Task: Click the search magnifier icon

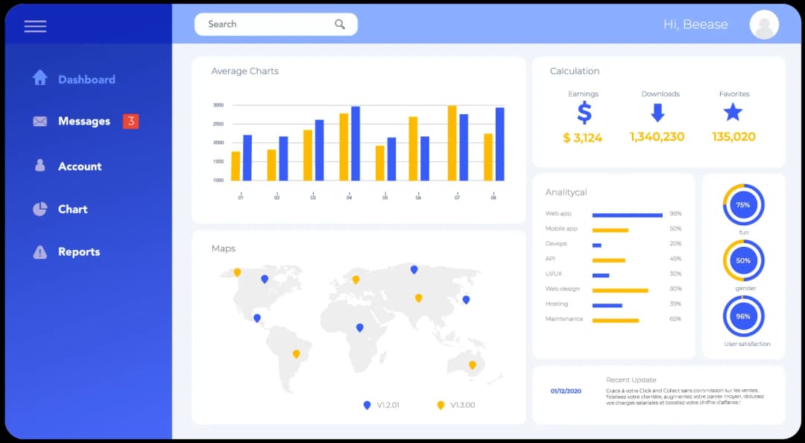Action: [340, 25]
